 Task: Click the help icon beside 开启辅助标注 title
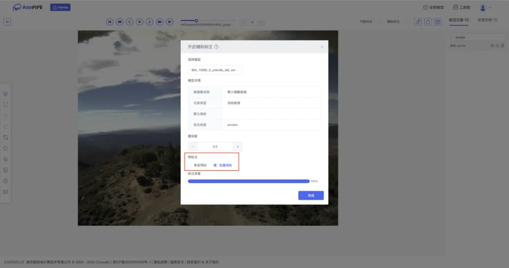pyautogui.click(x=216, y=47)
